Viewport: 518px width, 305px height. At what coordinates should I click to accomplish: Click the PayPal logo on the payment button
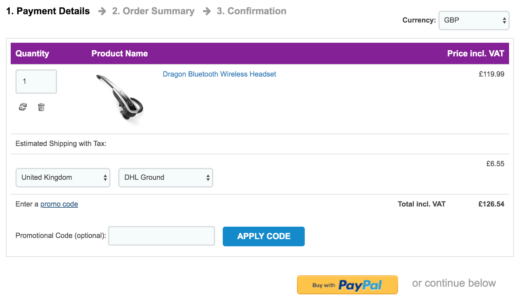360,285
